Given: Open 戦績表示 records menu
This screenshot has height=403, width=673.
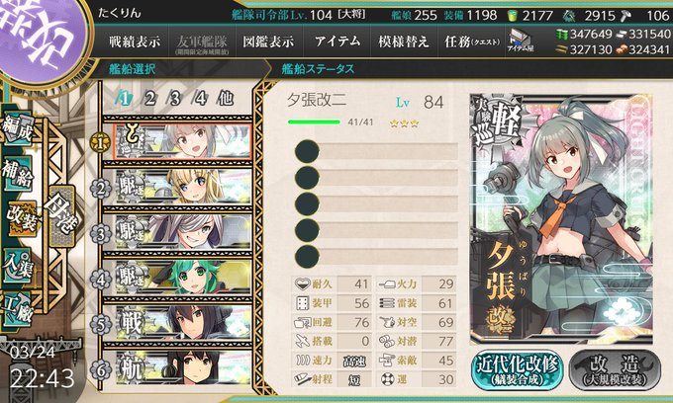Looking at the screenshot, I should [135, 41].
